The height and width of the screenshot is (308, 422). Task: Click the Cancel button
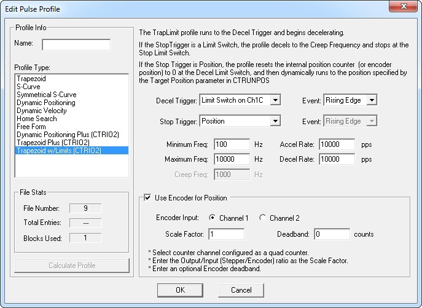(x=241, y=290)
